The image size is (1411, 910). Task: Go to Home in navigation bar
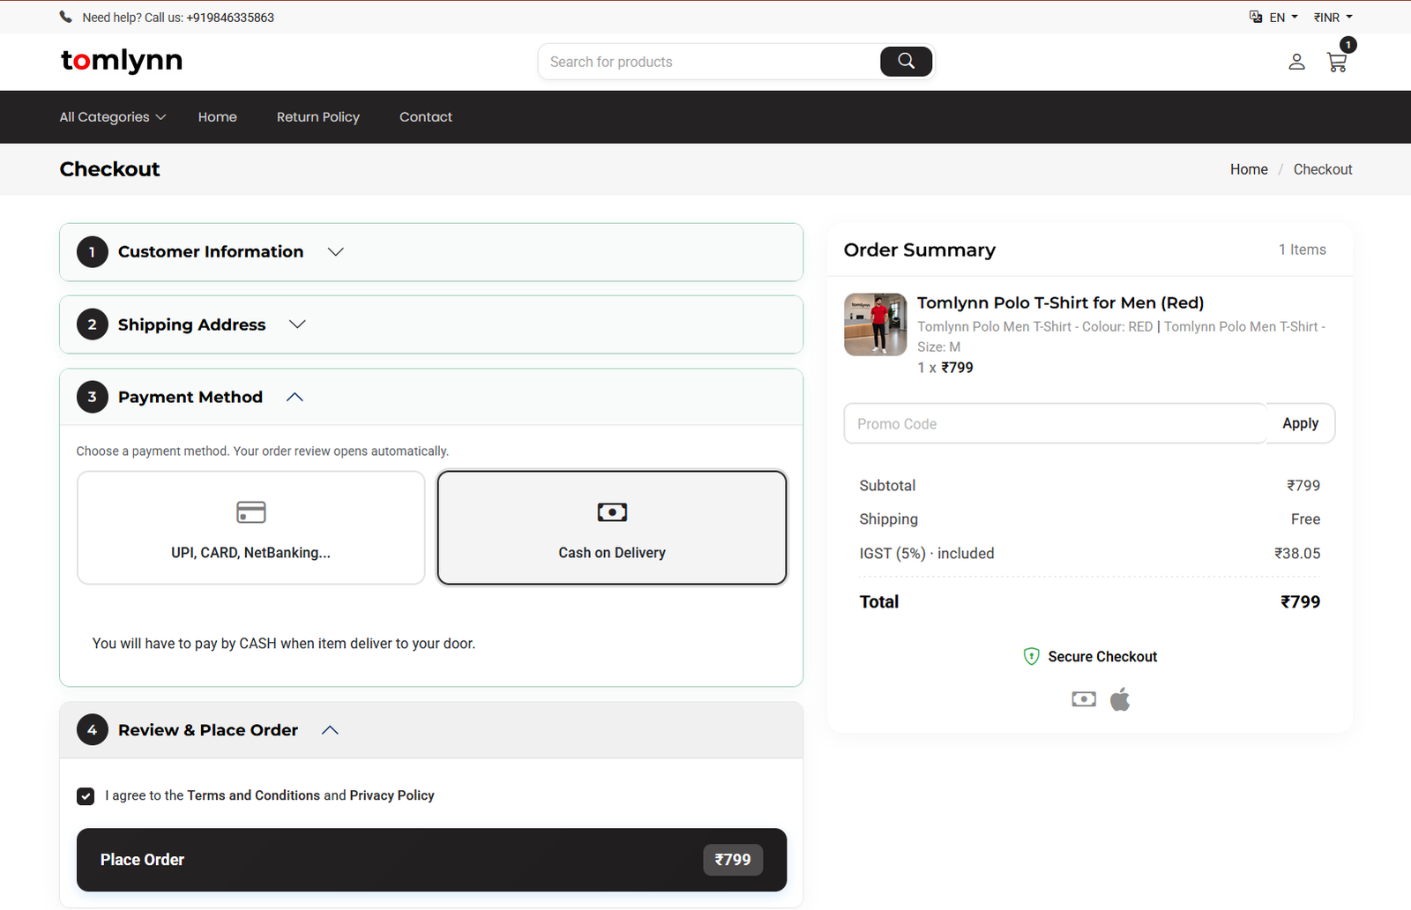tap(217, 117)
